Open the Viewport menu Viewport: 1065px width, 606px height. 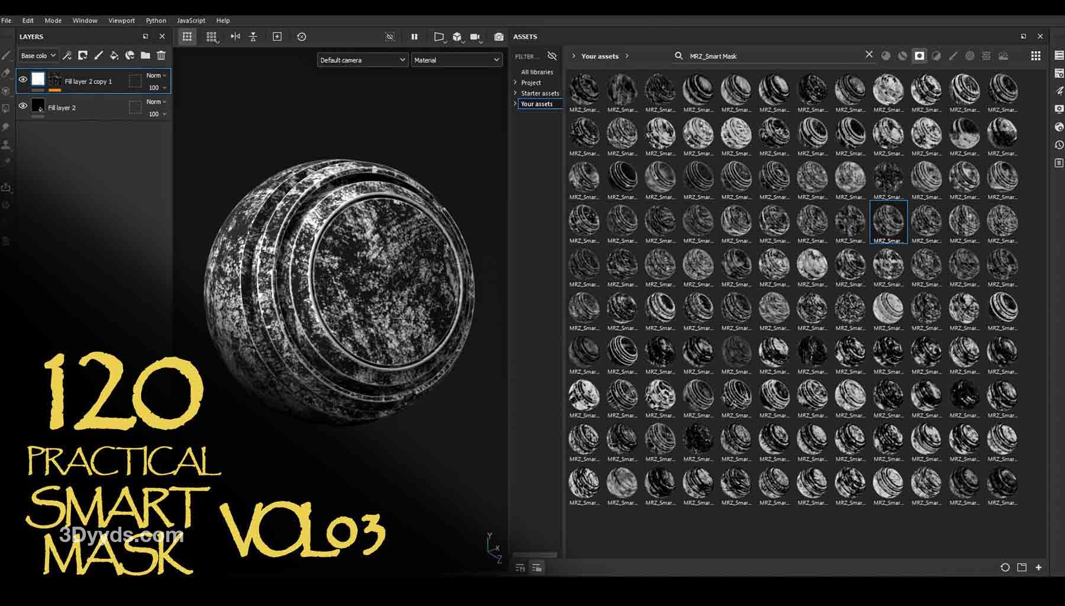[121, 20]
